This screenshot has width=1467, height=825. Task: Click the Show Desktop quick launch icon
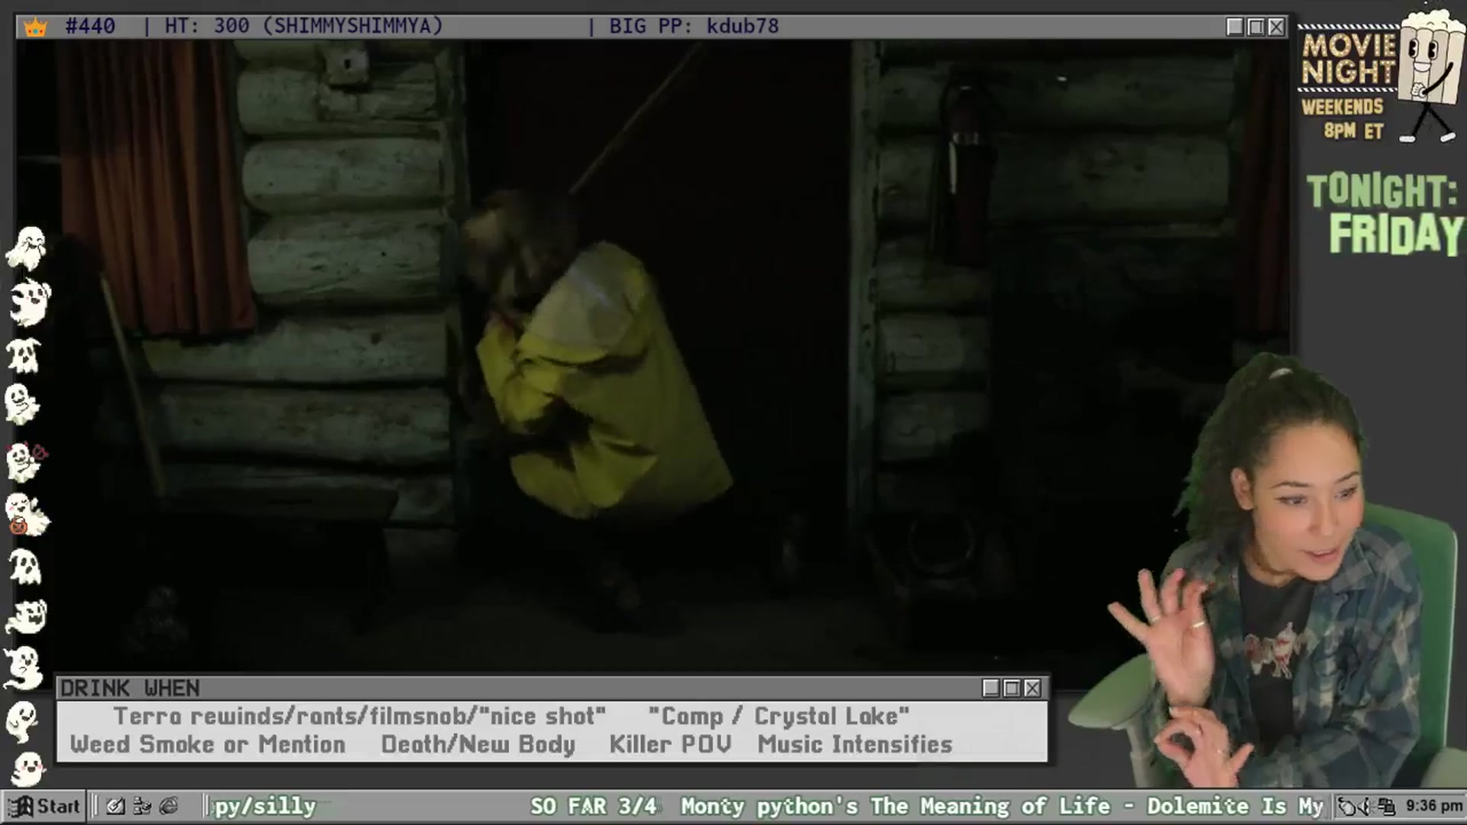115,806
